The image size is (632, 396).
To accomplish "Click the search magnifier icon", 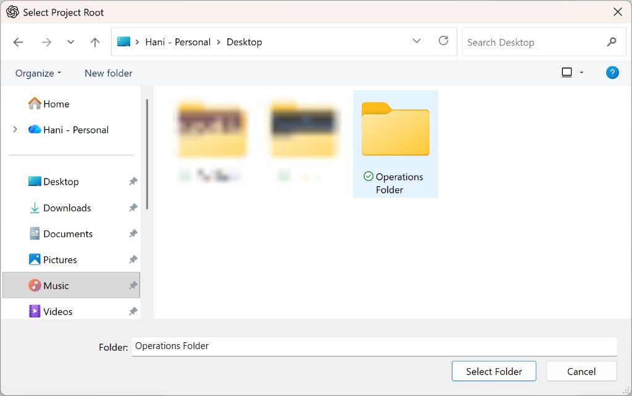I will (x=612, y=41).
